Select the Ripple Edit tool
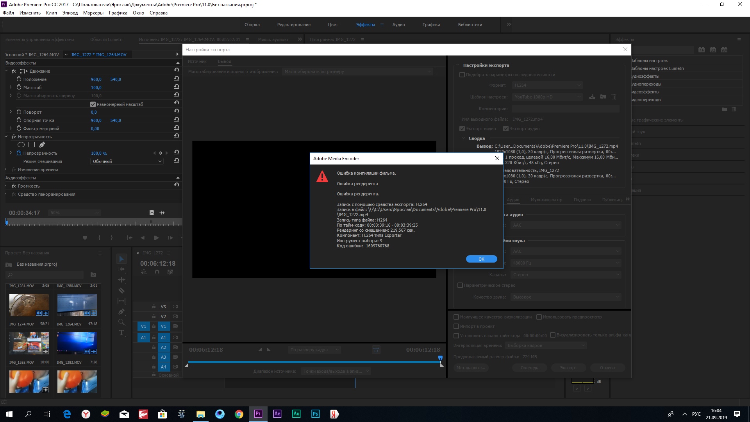The width and height of the screenshot is (750, 422). click(x=121, y=280)
